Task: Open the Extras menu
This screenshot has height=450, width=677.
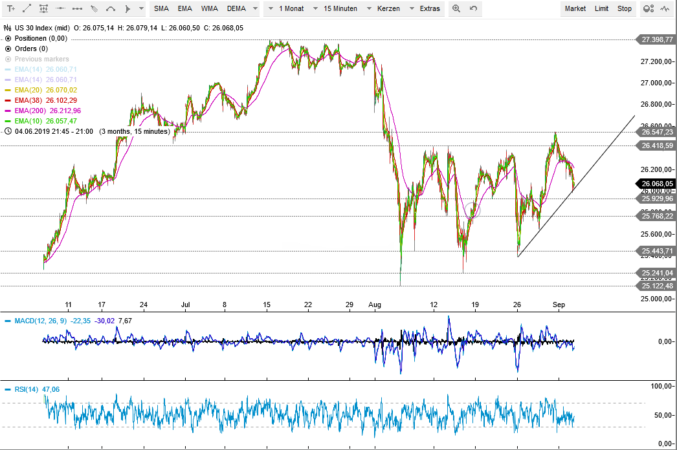Action: pyautogui.click(x=429, y=8)
